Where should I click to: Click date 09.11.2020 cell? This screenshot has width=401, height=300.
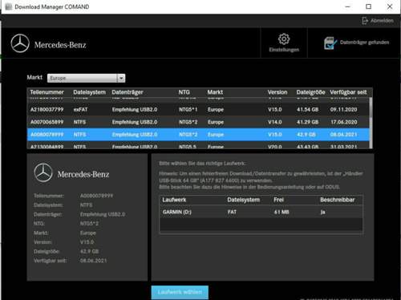[x=343, y=110]
